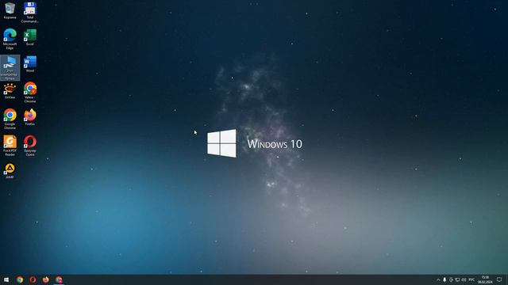Show hidden system tray icons

[438, 279]
